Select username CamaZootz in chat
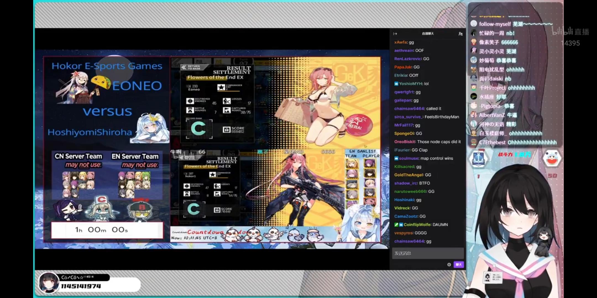This screenshot has height=298, width=597. tap(406, 216)
